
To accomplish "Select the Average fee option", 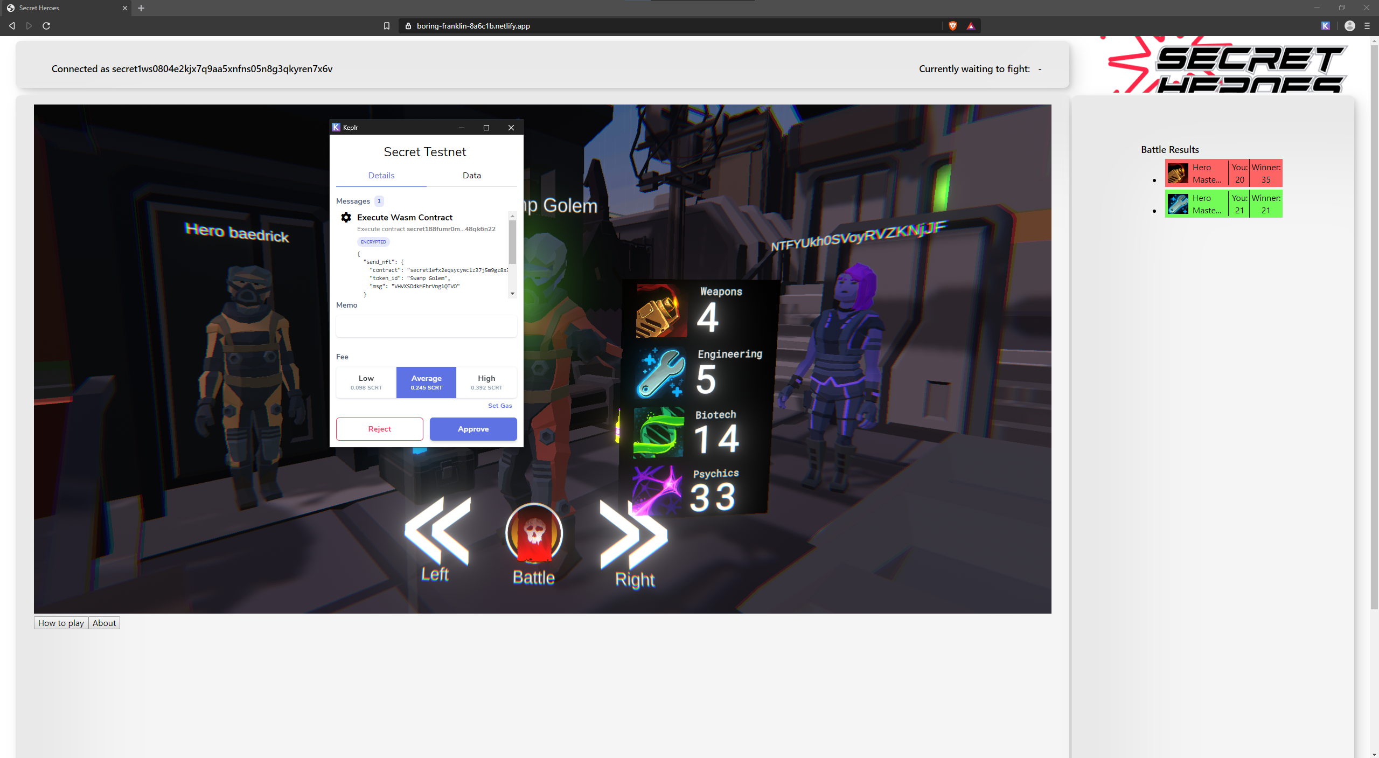I will [426, 383].
